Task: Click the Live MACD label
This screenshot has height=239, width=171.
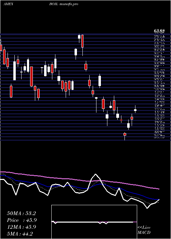Action: 144,230
